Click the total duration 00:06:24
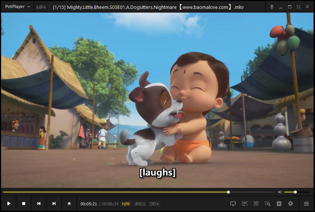Screen dimensions: 315x212 point(110,204)
